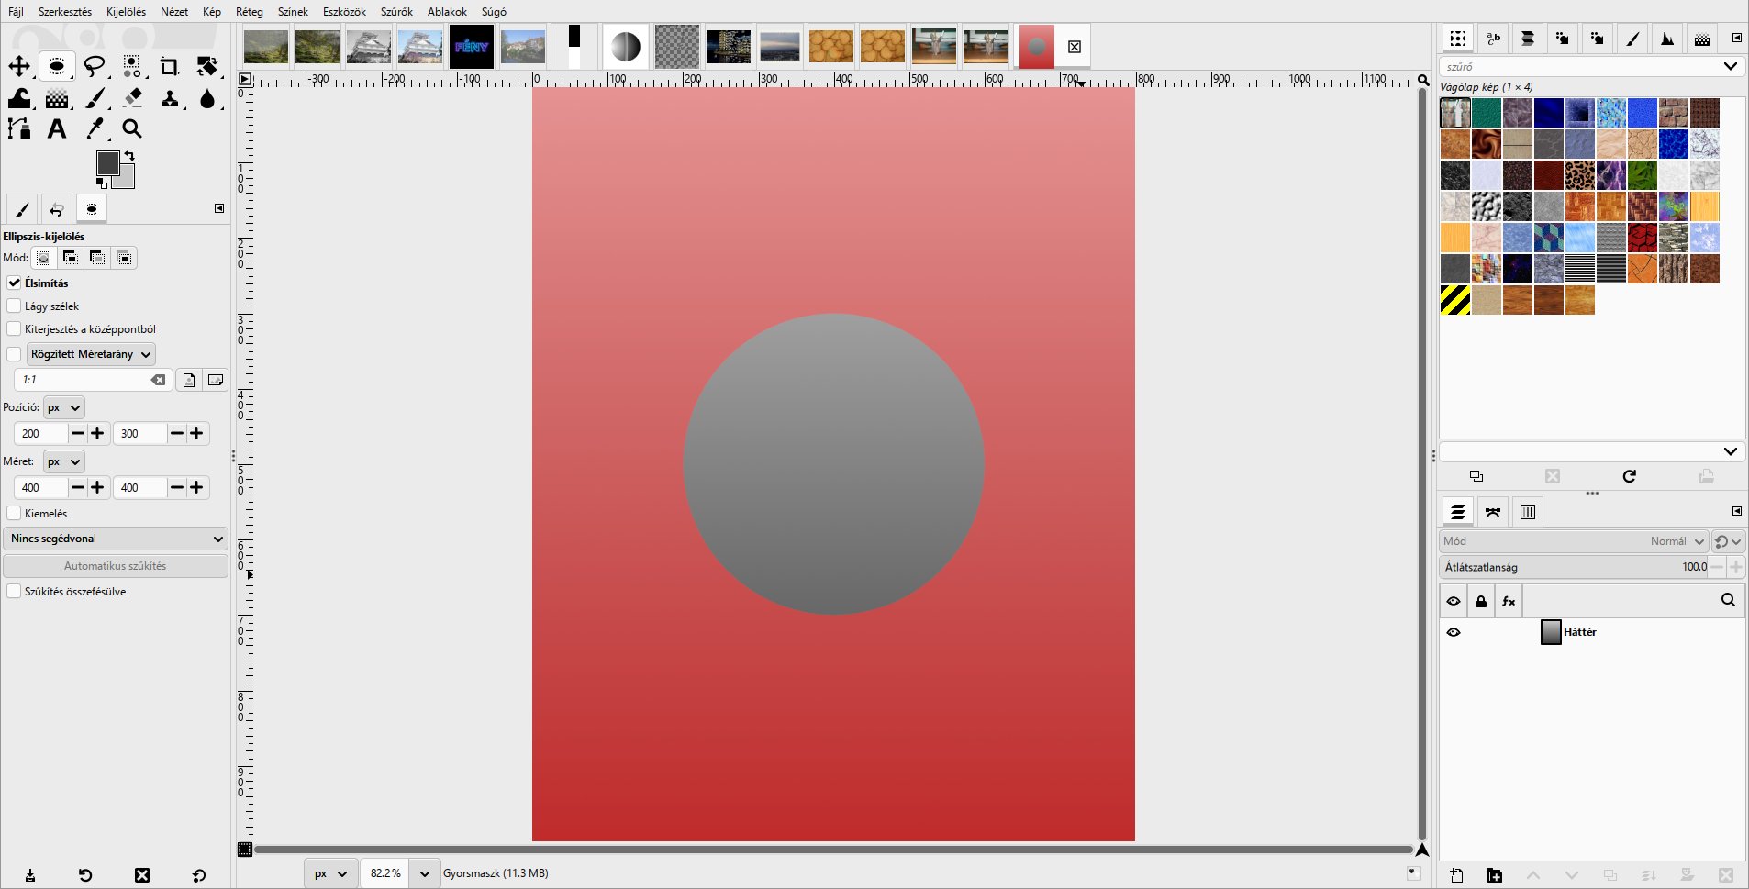Increase Pozíció X value 200 with plus
1749x889 pixels.
tap(97, 433)
